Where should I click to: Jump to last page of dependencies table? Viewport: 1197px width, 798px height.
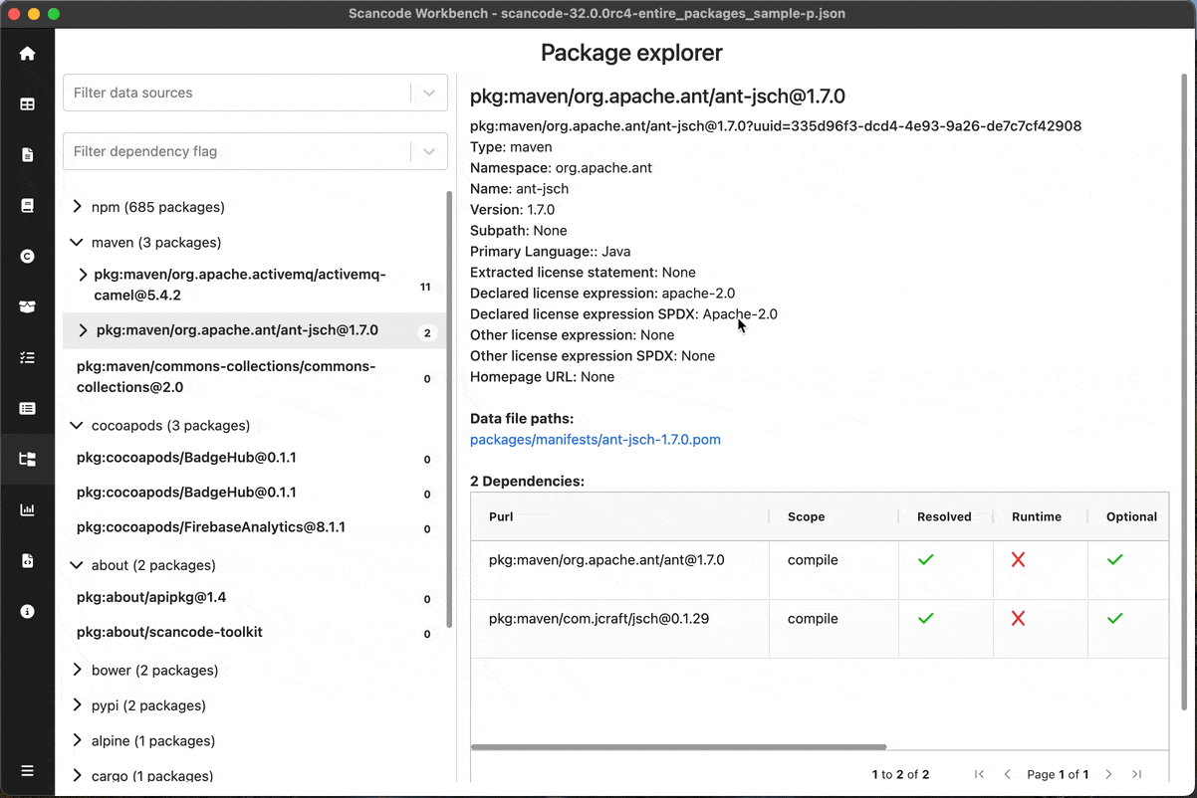[x=1136, y=774]
